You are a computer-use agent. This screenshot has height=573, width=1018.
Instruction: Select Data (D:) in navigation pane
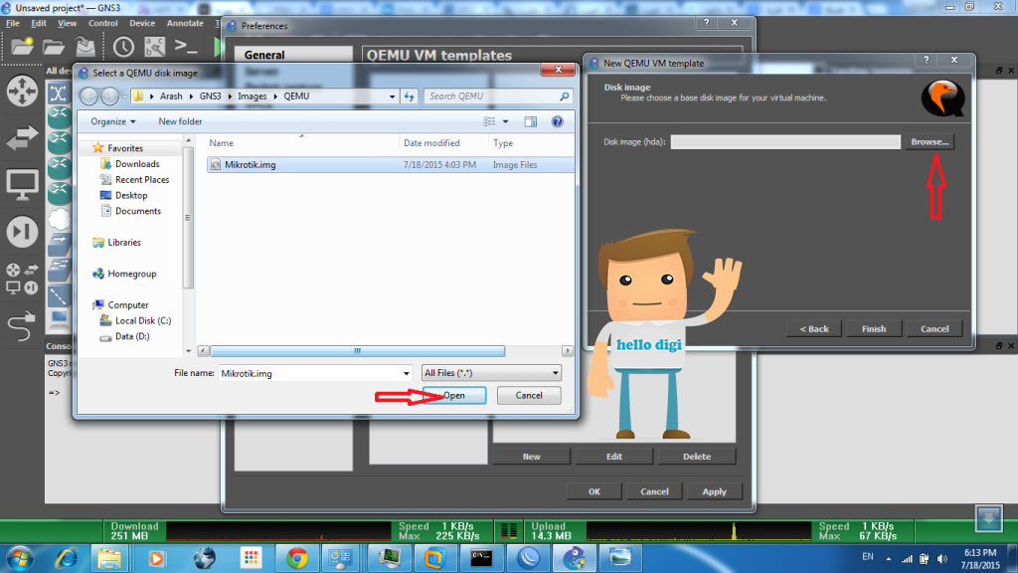point(132,336)
